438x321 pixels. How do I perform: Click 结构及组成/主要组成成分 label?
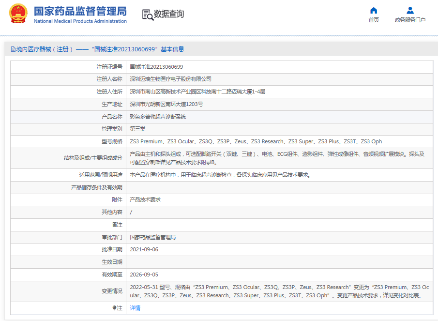(x=93, y=158)
